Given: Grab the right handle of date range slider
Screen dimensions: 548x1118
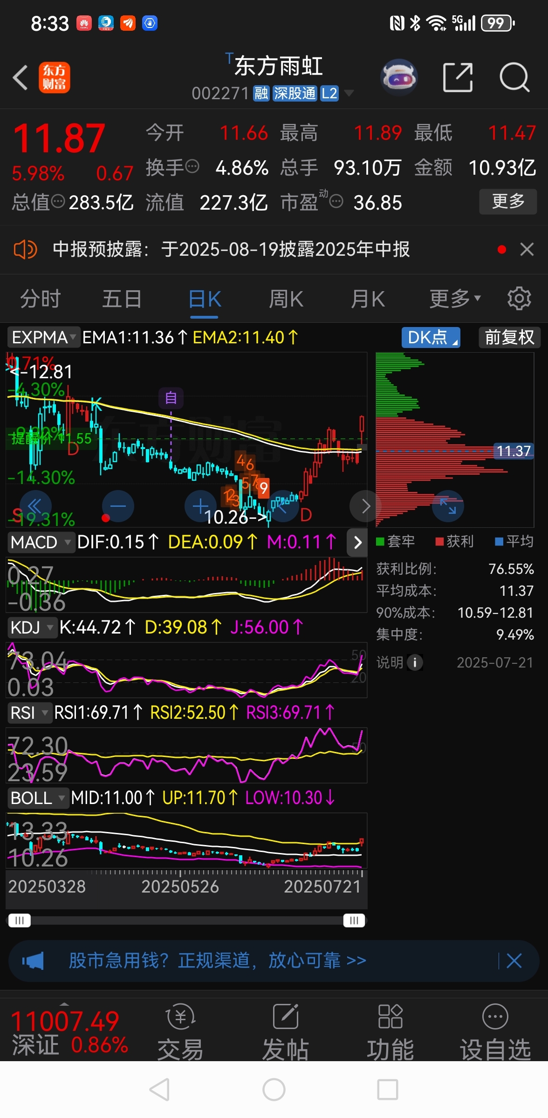Looking at the screenshot, I should (x=354, y=920).
